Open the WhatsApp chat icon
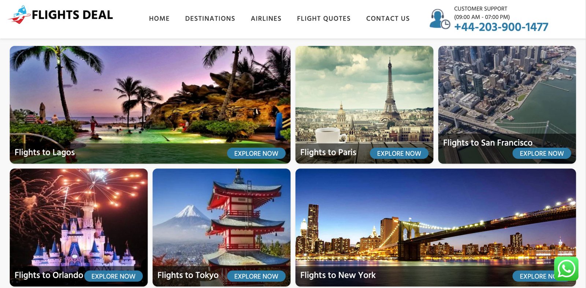 tap(566, 269)
